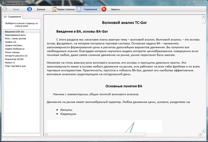Open page Введение в ВА-Gor
This screenshot has height=142, width=208.
point(22,32)
